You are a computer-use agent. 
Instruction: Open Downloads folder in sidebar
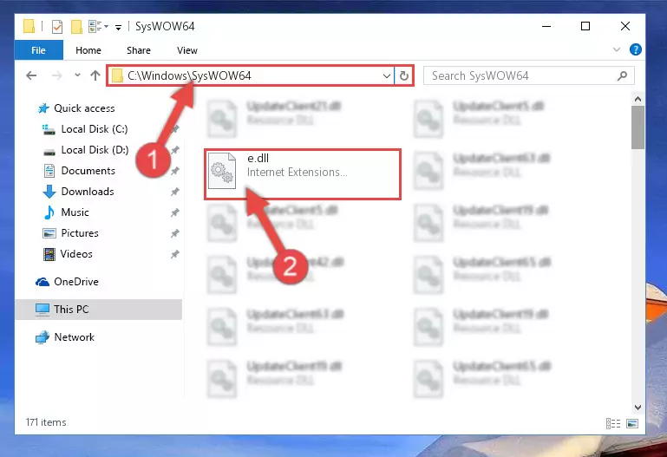tap(88, 192)
